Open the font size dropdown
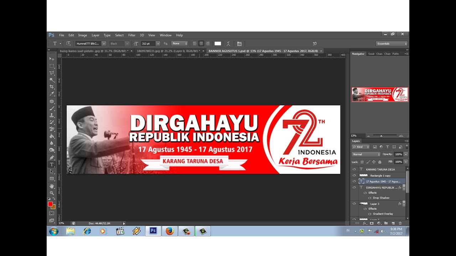 click(x=158, y=43)
